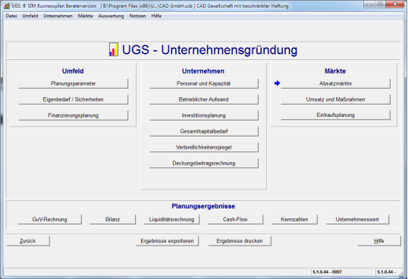
Task: Click Eigenbedarf / Sicherheiten button
Action: point(74,99)
